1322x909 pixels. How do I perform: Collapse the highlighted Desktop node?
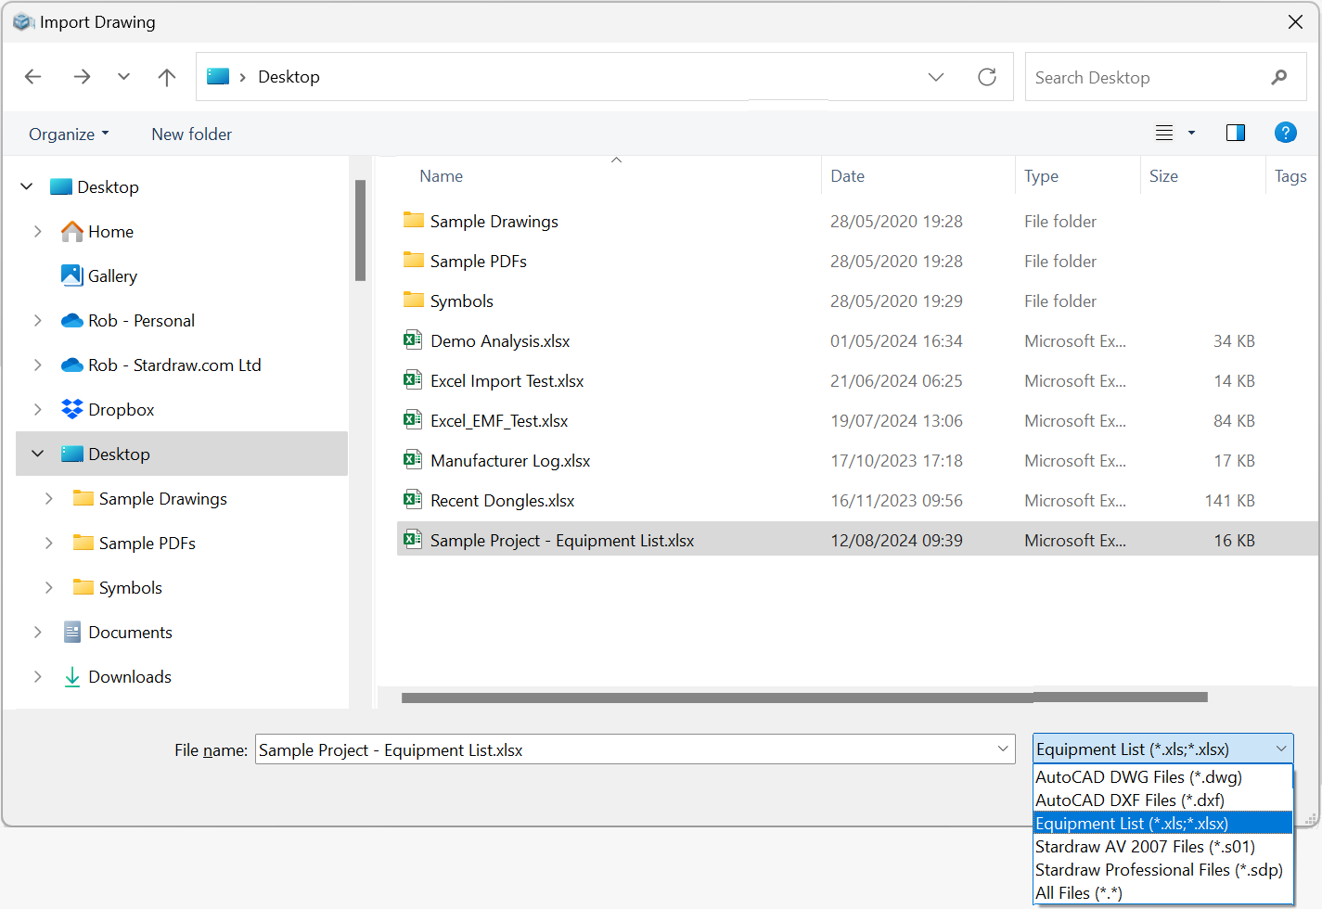tap(38, 454)
